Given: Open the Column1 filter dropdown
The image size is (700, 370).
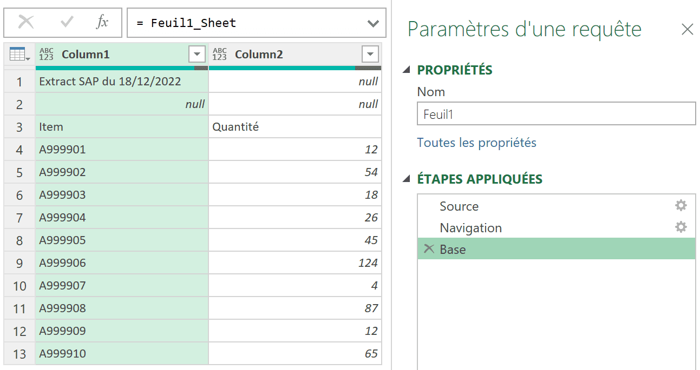Looking at the screenshot, I should pyautogui.click(x=197, y=54).
